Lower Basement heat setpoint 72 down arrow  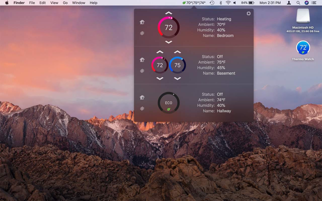coord(160,78)
